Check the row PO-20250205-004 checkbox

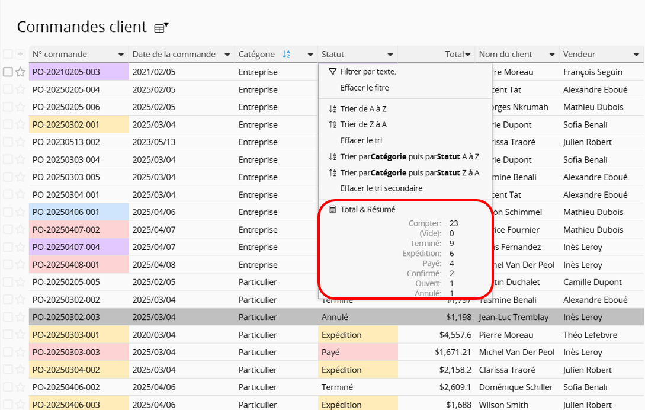[8, 90]
